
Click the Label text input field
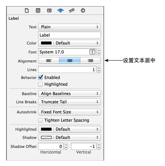pyautogui.click(x=69, y=35)
